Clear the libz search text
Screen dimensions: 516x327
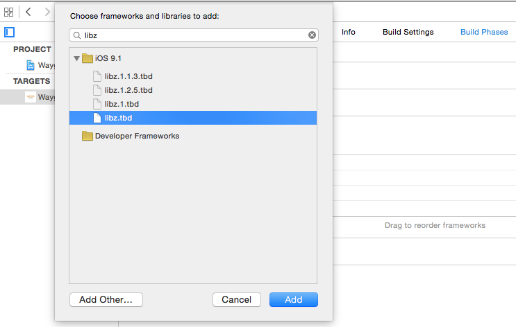pos(312,35)
